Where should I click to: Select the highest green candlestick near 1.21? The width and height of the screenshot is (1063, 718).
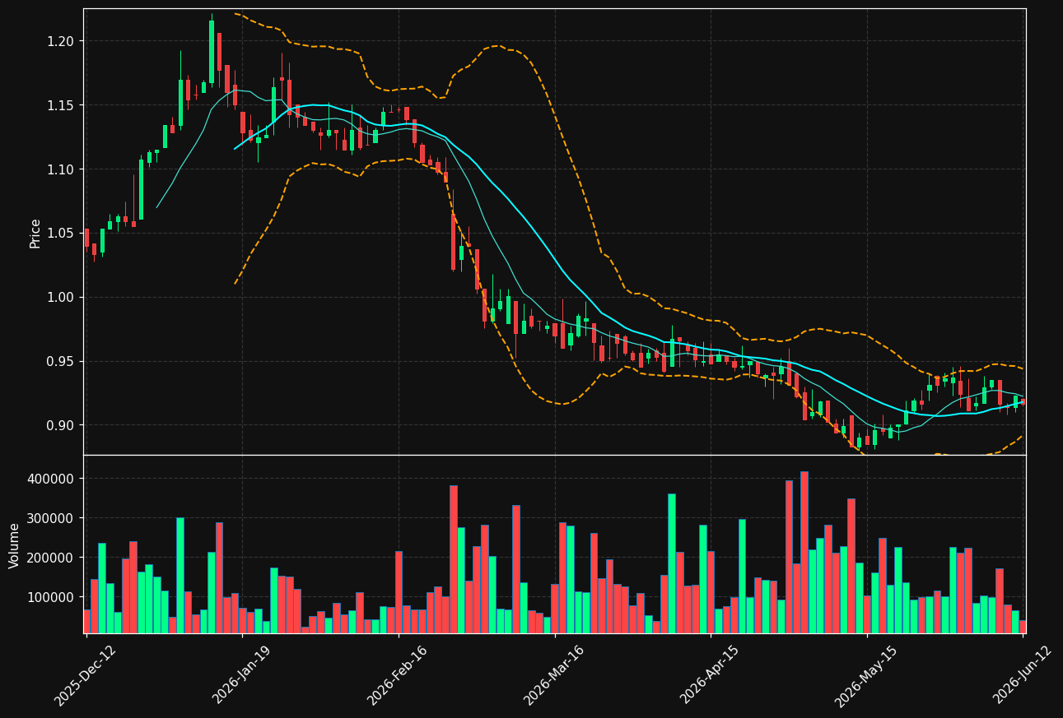(x=212, y=51)
